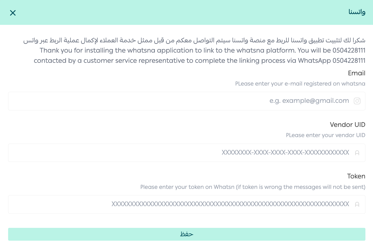Viewport: 373px width, 248px height.
Task: Focus the long Token input field
Action: click(187, 204)
